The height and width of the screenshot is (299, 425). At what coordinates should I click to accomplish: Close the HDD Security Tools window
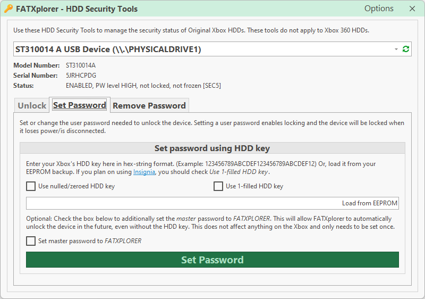412,9
